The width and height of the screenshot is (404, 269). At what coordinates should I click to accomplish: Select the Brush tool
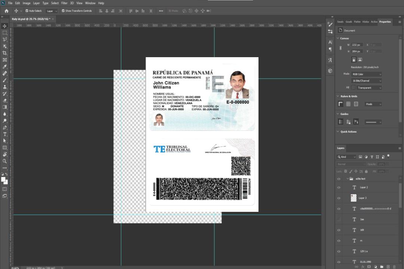coord(5,80)
